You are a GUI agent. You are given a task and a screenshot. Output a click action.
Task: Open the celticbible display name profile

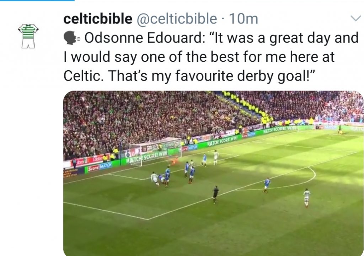coord(97,19)
